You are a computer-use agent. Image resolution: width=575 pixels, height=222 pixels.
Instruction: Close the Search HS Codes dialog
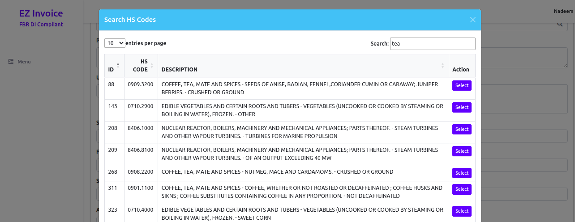click(x=472, y=20)
